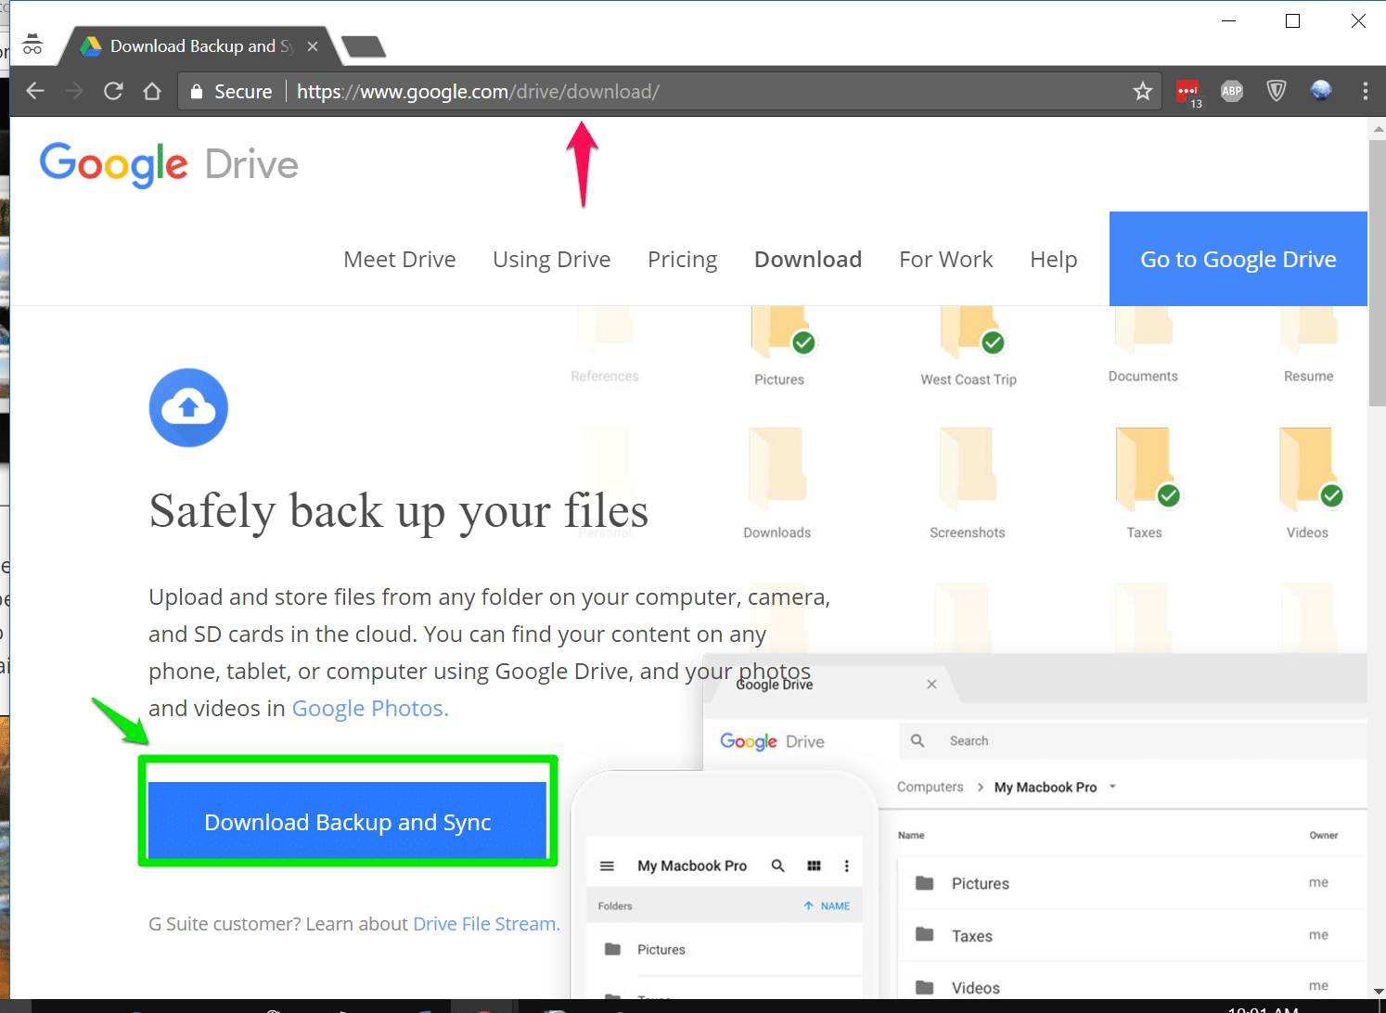The height and width of the screenshot is (1013, 1386).
Task: Select Pictures row in Drive file list
Action: pos(1132,883)
